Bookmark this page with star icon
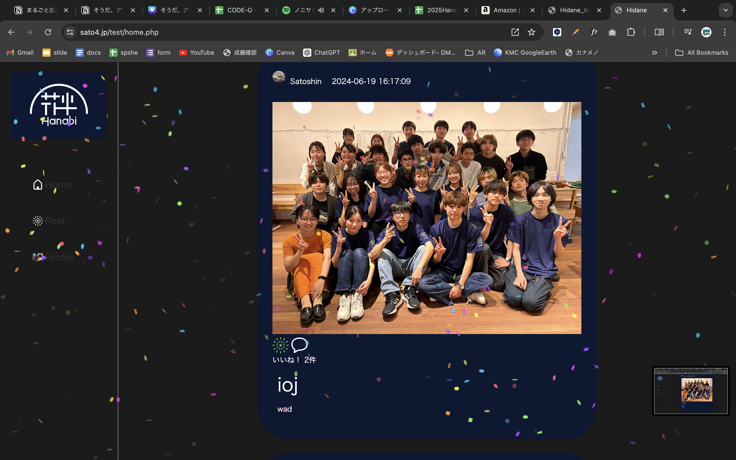The width and height of the screenshot is (736, 460). tap(531, 32)
